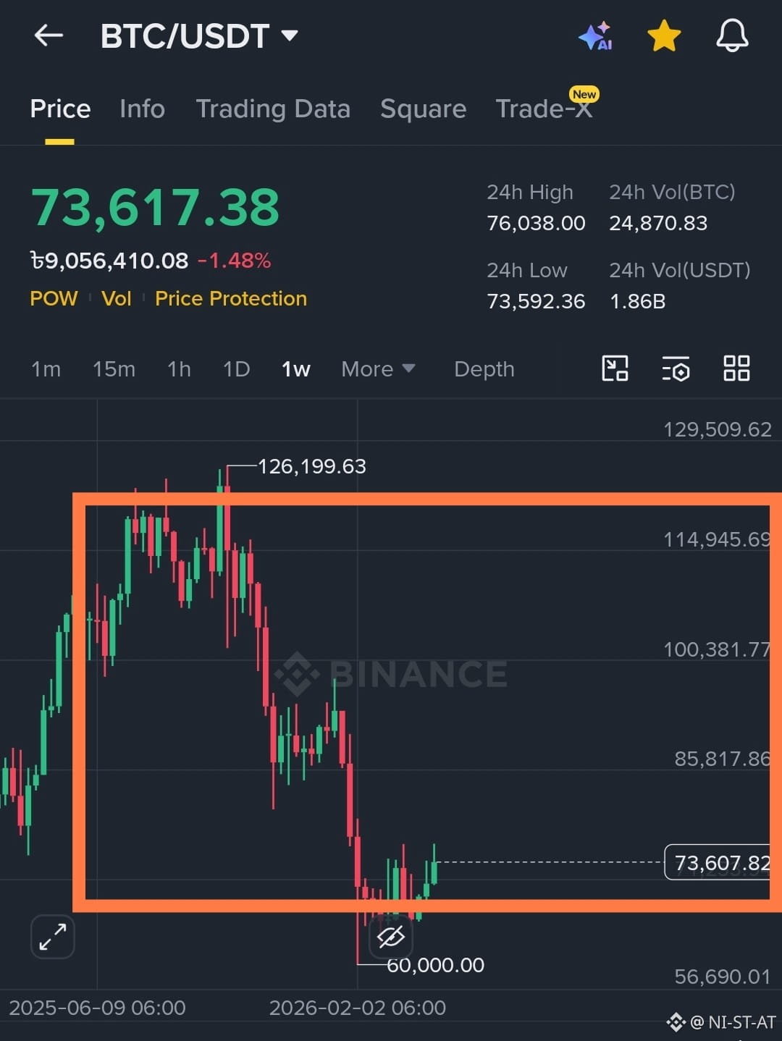Open the Square tab
782x1041 pixels.
[x=423, y=109]
